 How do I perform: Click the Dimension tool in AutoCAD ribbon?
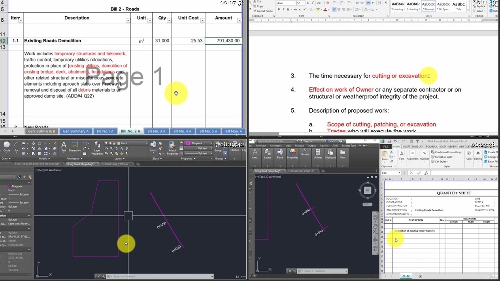75,146
